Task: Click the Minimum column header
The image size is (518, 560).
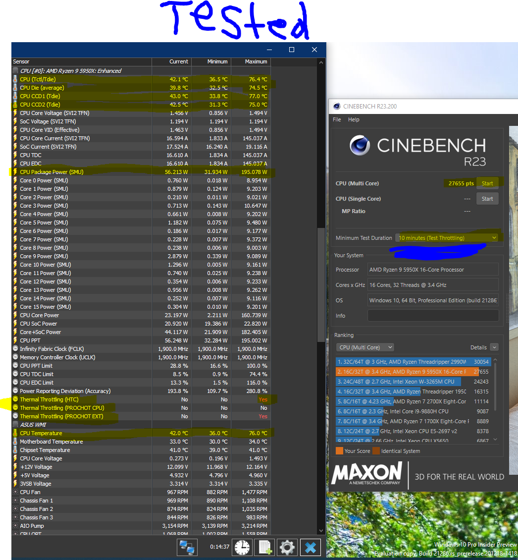Action: pos(211,61)
